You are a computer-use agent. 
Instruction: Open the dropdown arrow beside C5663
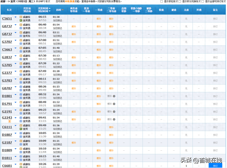pos(16,48)
